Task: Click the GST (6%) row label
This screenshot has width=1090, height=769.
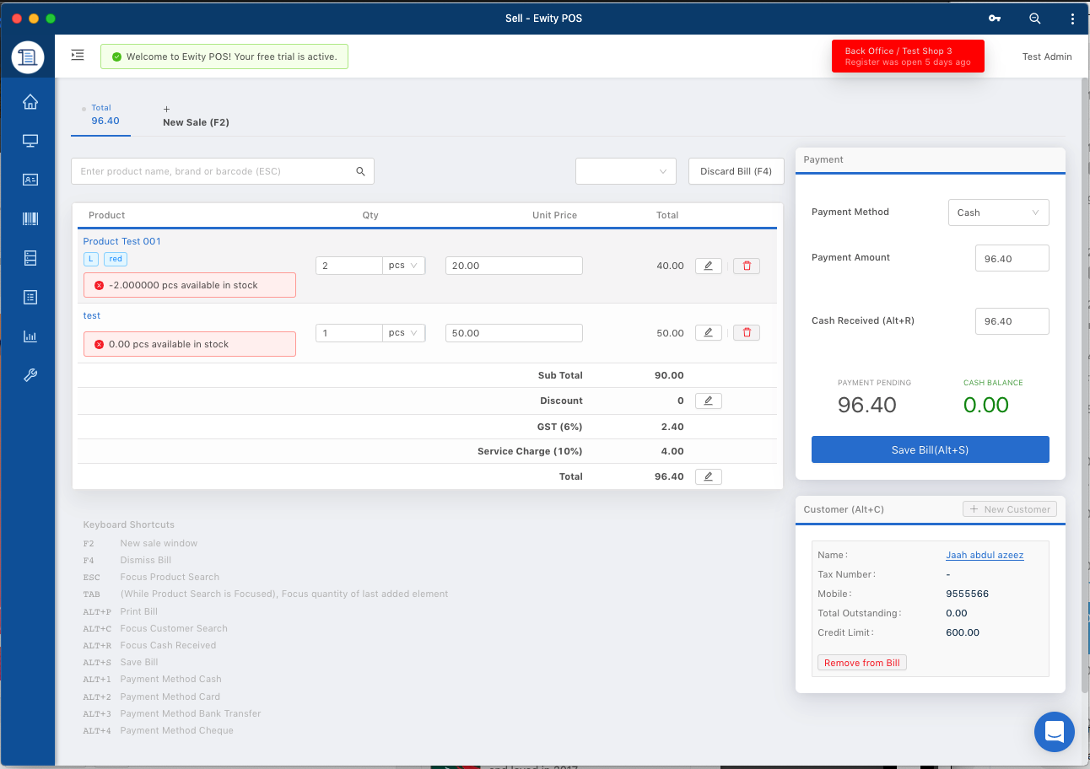Action: (x=560, y=427)
